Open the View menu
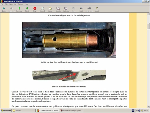The width and height of the screenshot is (150, 113). tap(11, 4)
